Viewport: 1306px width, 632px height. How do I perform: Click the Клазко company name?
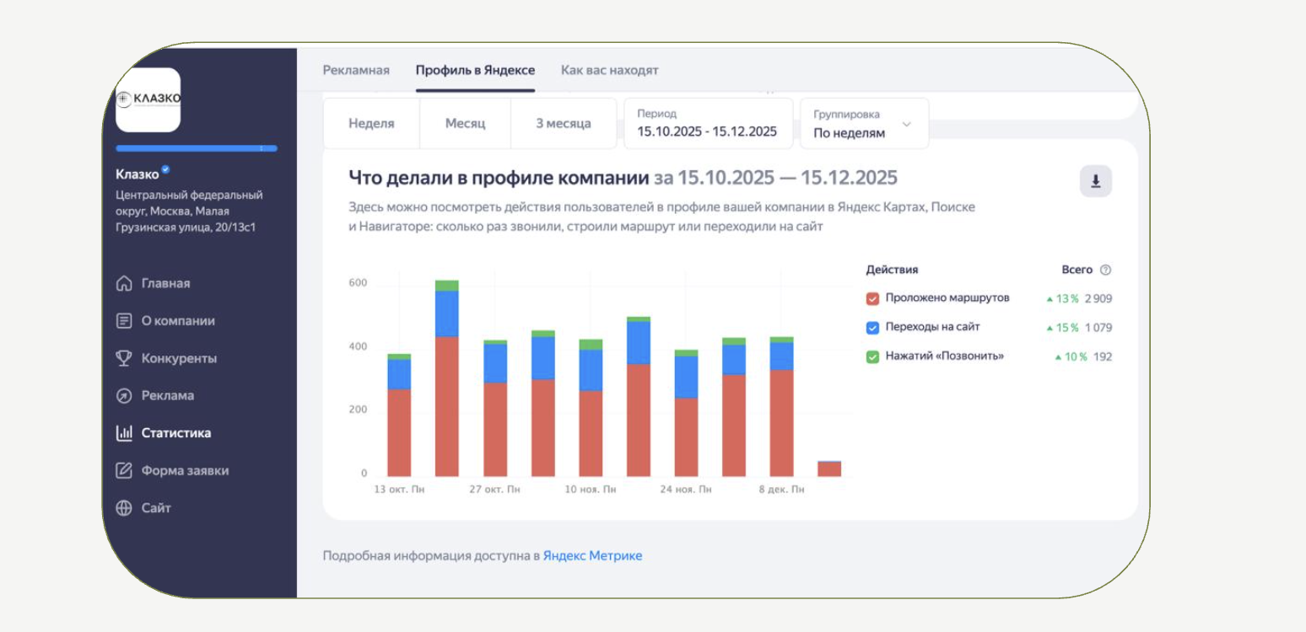coord(137,174)
